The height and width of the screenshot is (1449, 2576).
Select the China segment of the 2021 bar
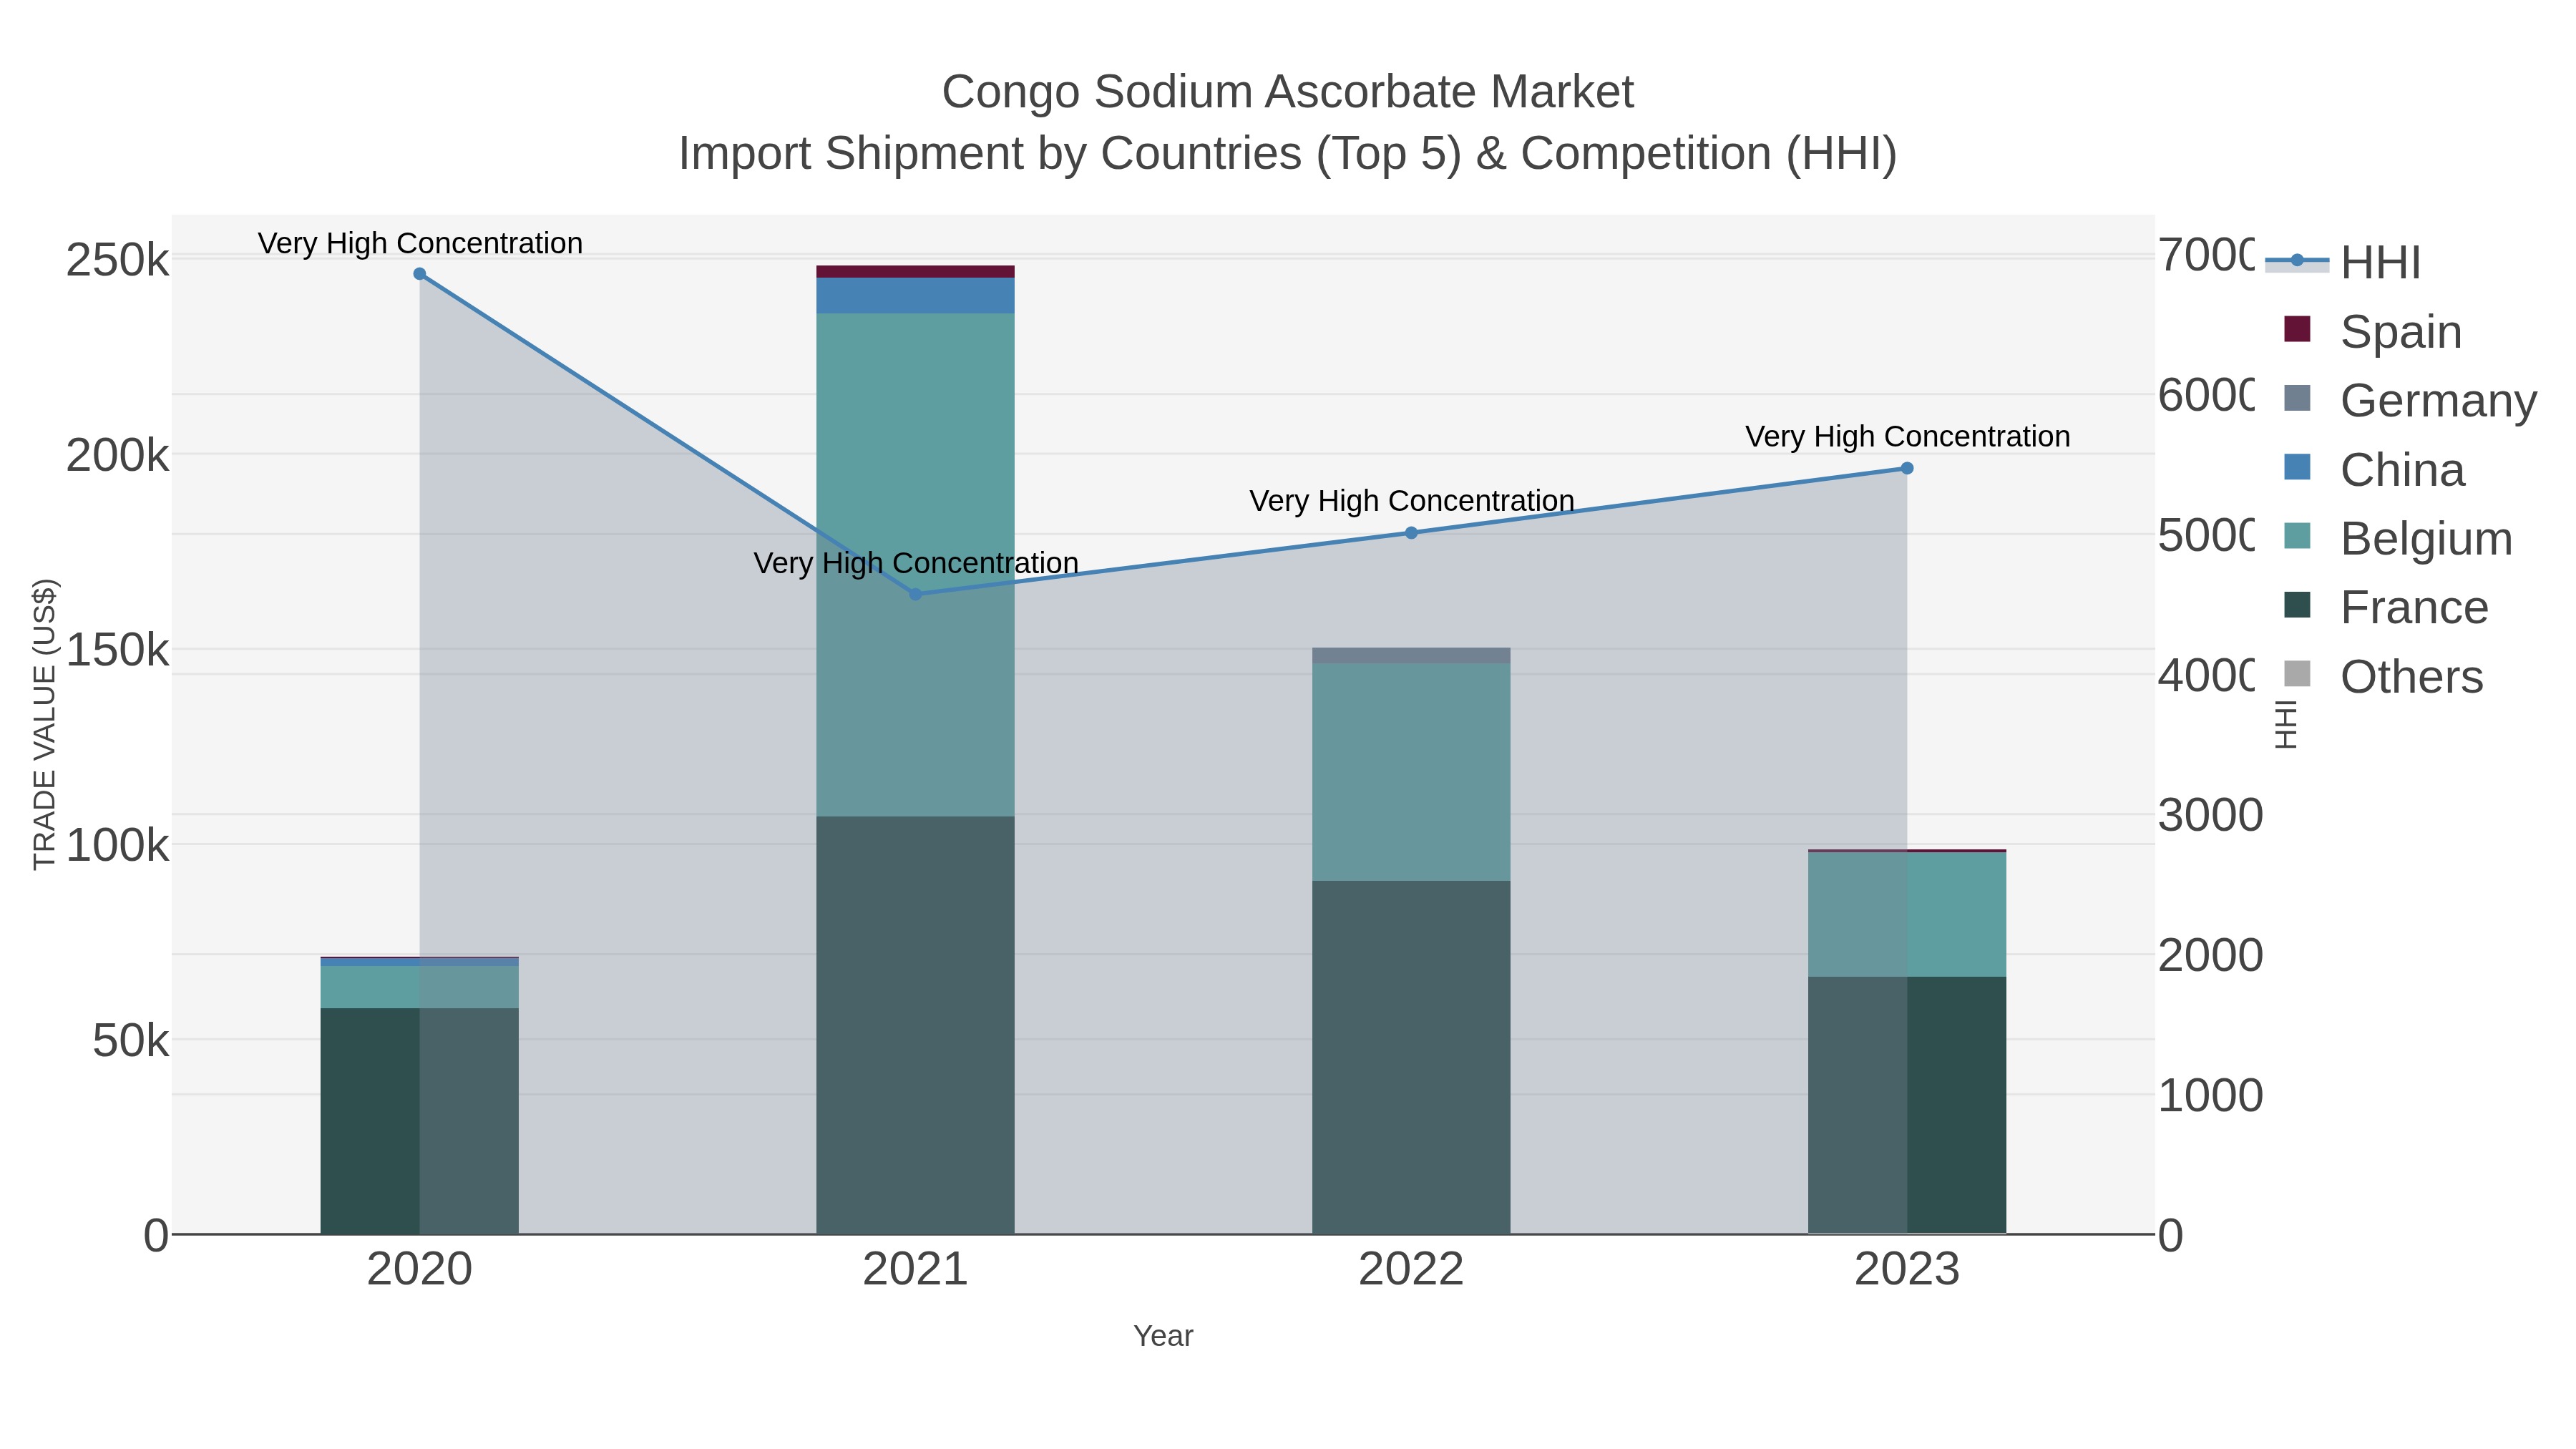click(915, 296)
